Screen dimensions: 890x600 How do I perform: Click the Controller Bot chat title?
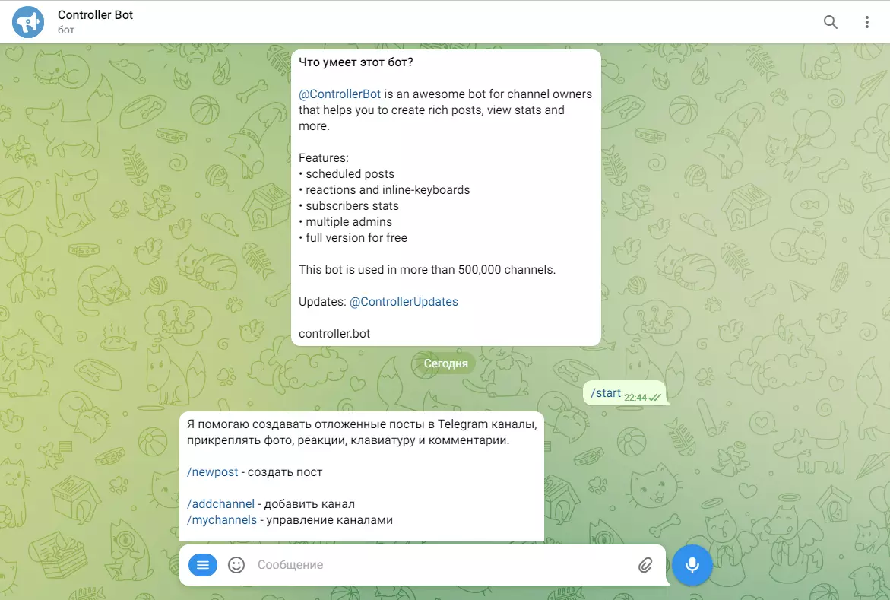coord(95,15)
